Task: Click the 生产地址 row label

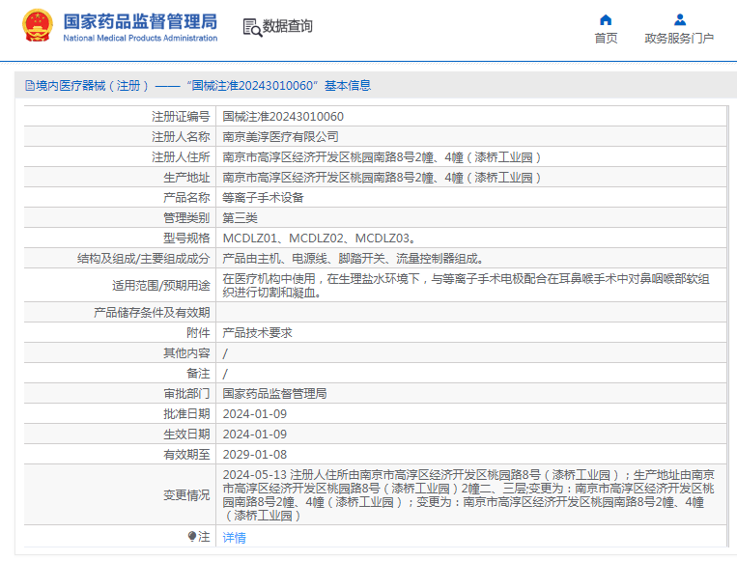Action: pyautogui.click(x=186, y=178)
